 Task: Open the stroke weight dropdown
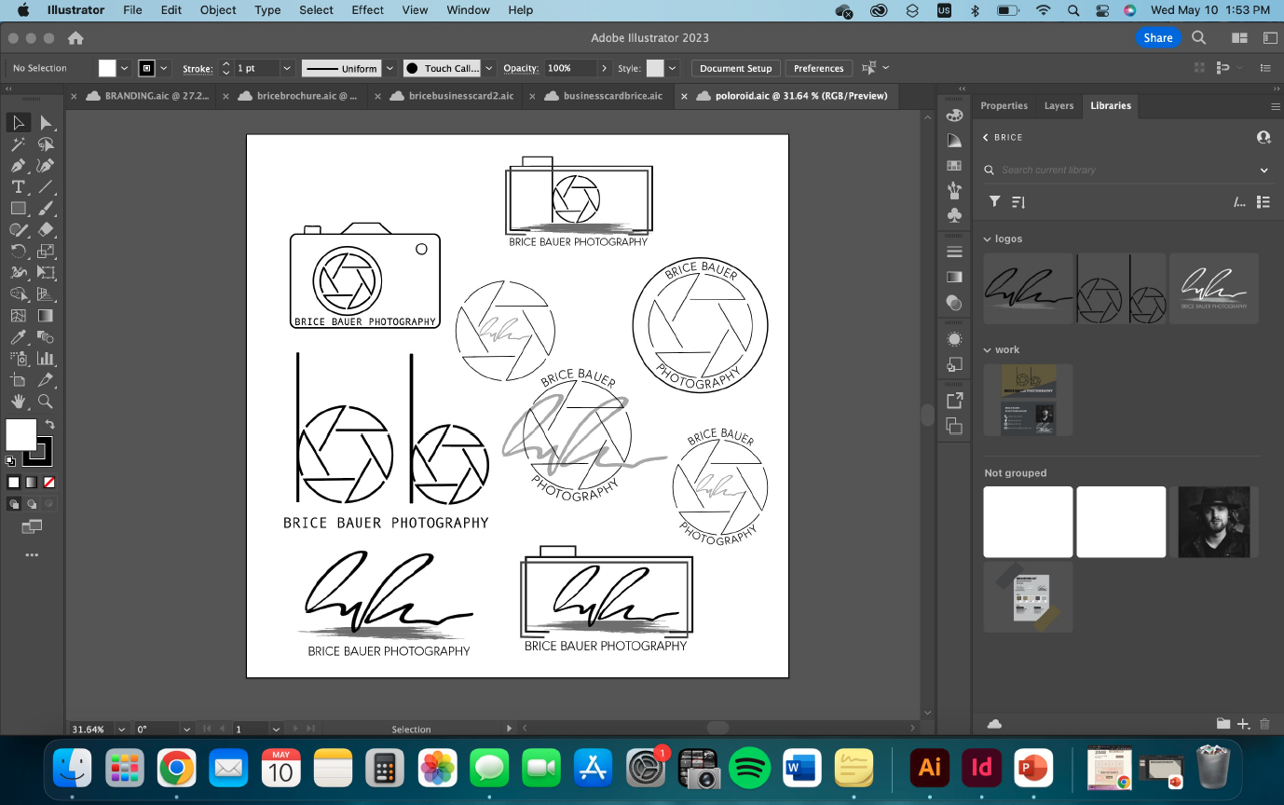287,68
